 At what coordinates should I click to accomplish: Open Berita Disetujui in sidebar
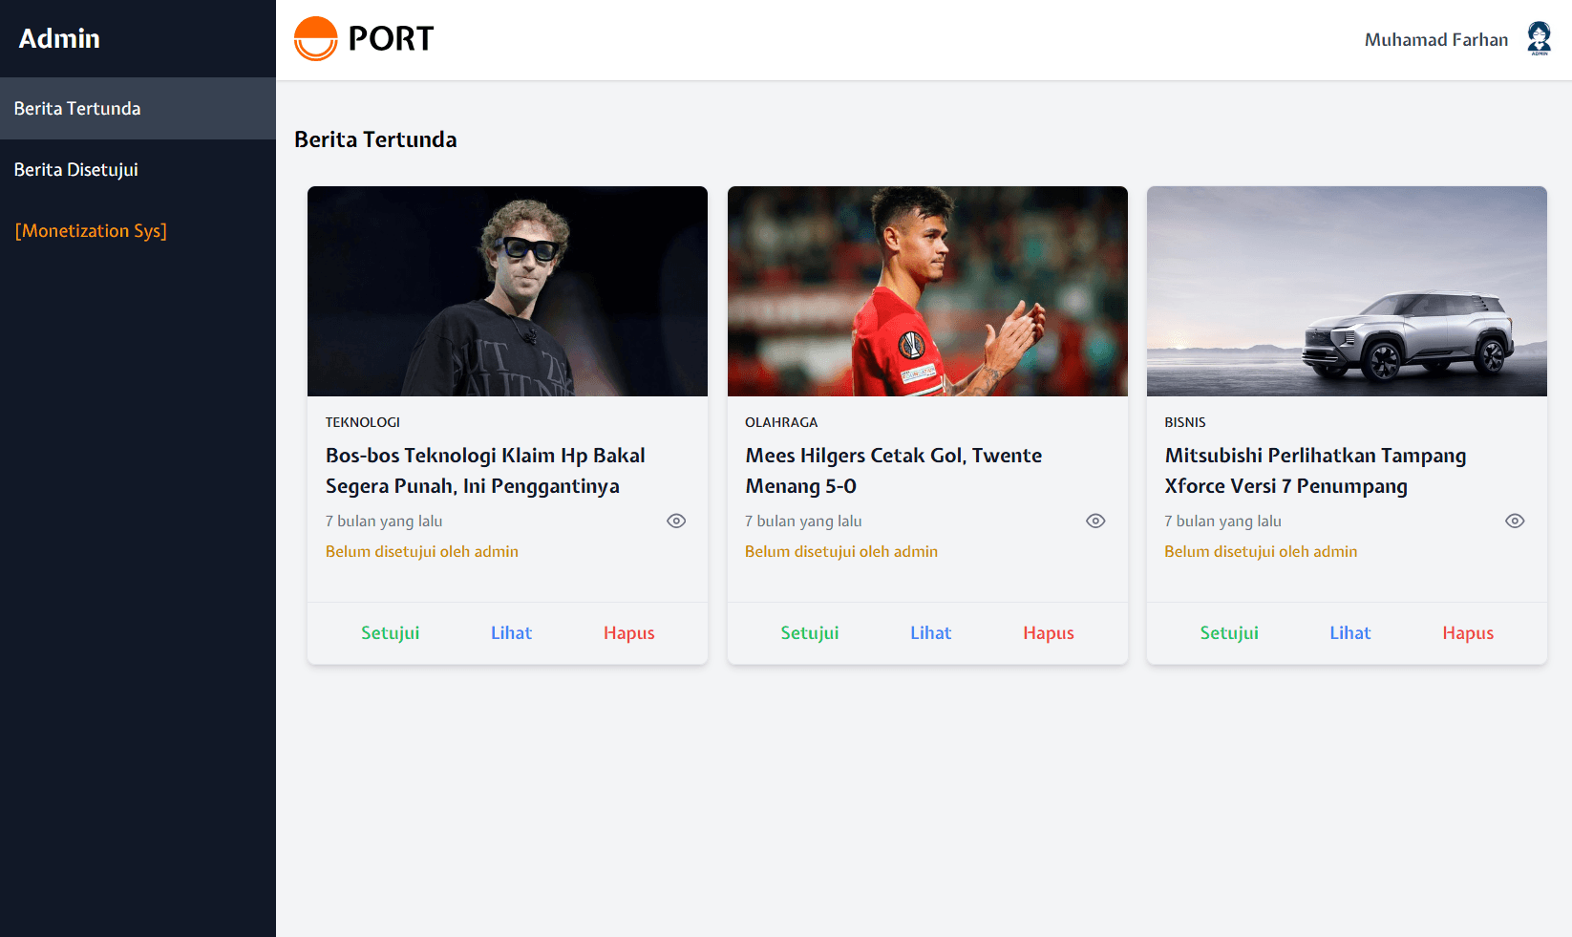coord(76,170)
